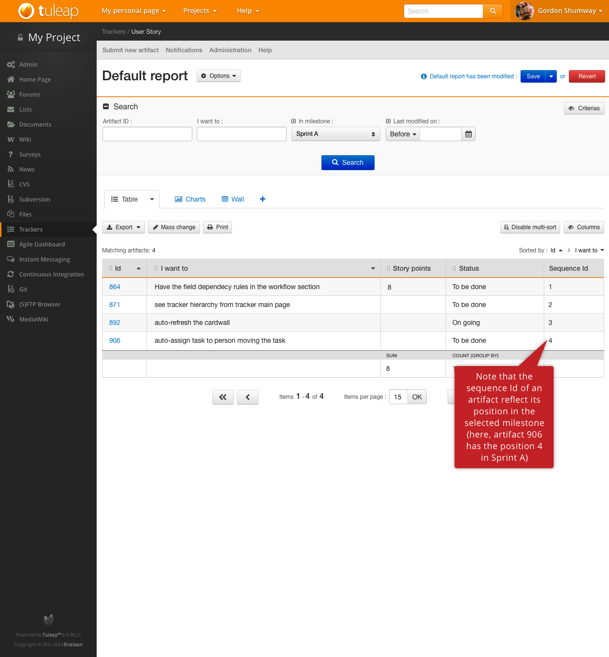Screen dimensions: 609x657
Task: Click the calendar date picker icon
Action: tap(468, 134)
